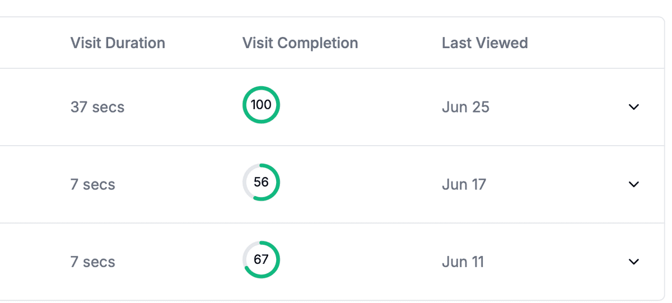
Task: Click the 7 secs duration in the Jun 11 row
Action: point(93,262)
